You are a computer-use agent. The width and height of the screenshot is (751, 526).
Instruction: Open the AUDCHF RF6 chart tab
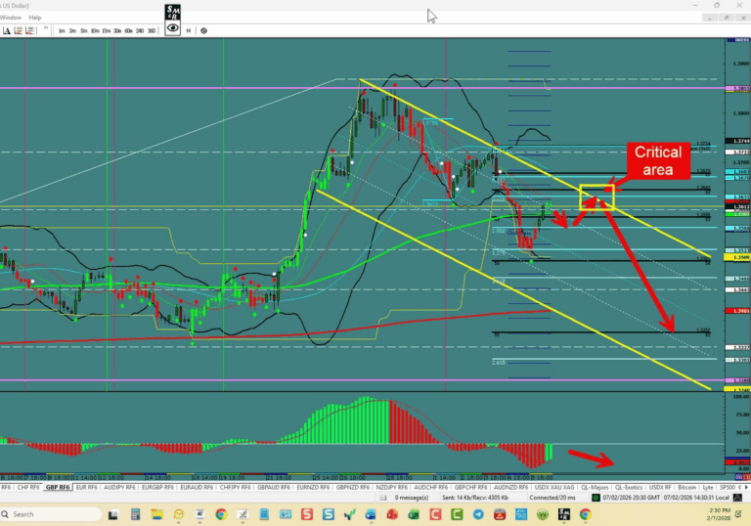pyautogui.click(x=430, y=487)
